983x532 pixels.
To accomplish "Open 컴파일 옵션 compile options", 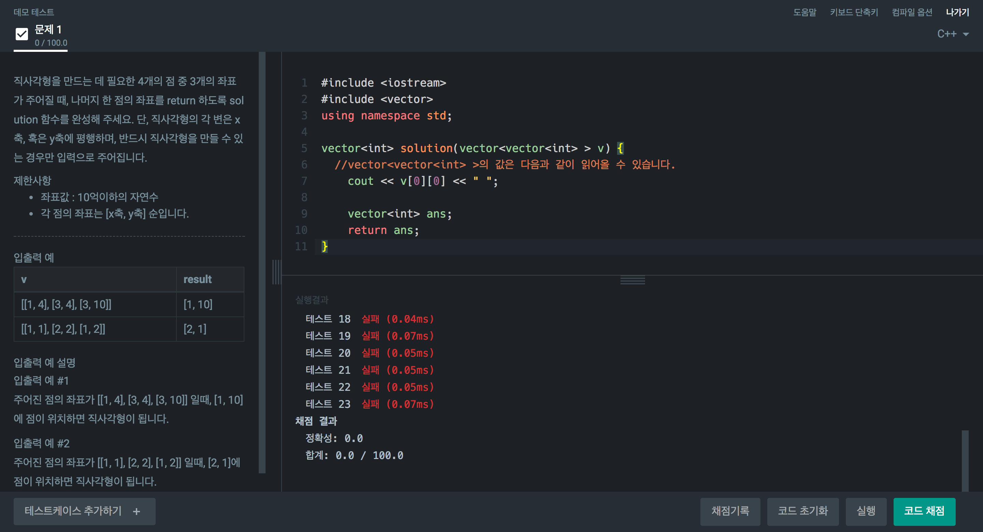I will [x=912, y=12].
